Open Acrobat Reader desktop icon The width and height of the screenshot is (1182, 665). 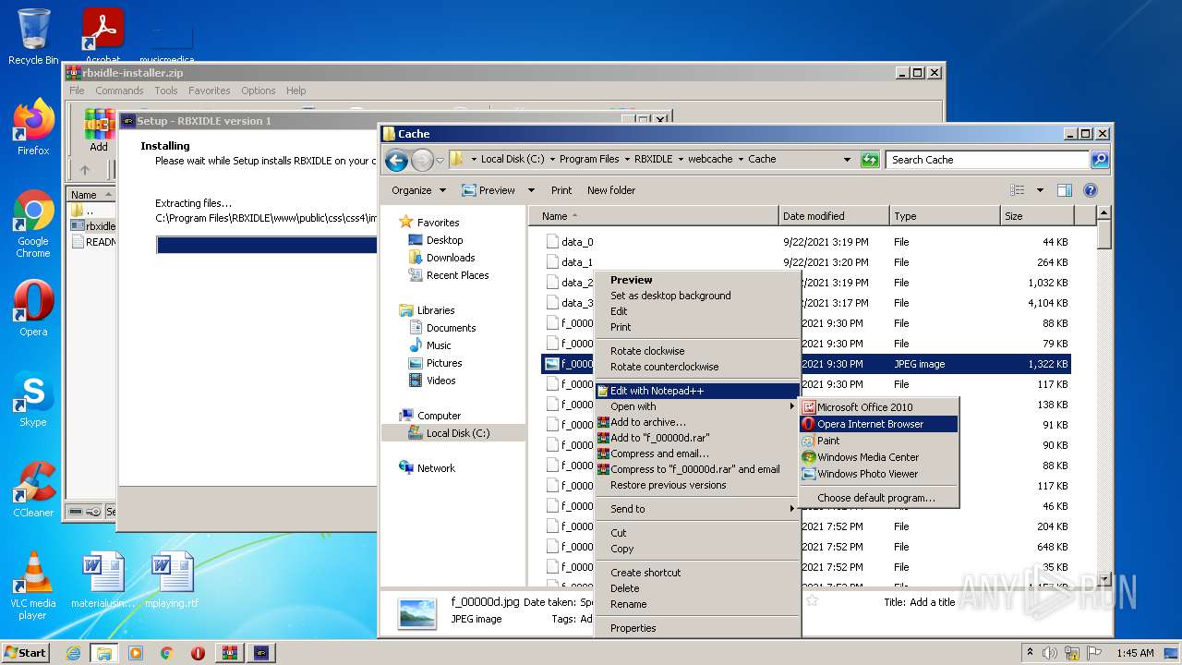point(103,35)
